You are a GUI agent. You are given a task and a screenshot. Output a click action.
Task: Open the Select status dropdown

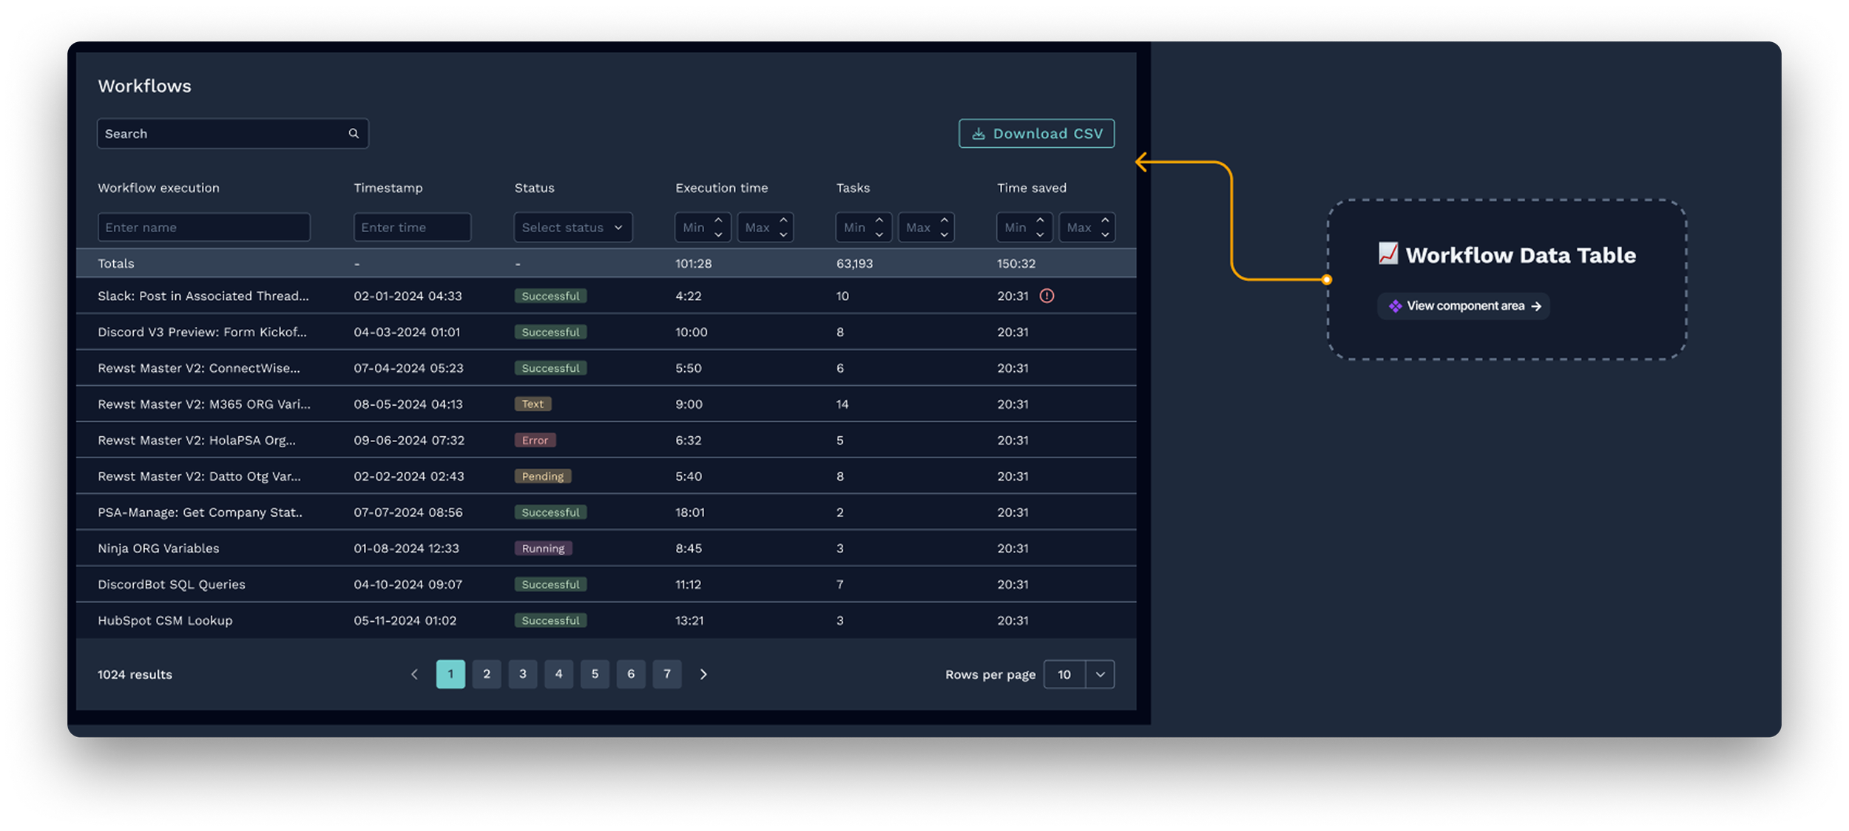[x=572, y=228]
